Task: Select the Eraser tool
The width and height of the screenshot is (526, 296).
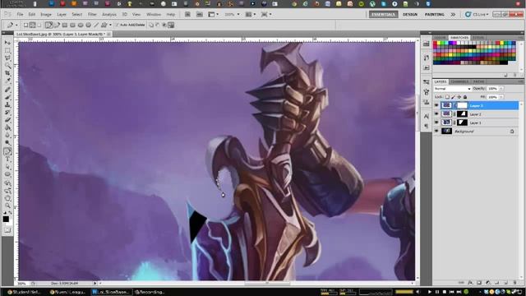Action: 7,120
